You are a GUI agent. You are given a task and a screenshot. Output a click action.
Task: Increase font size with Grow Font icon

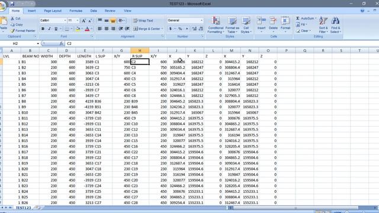pos(83,21)
